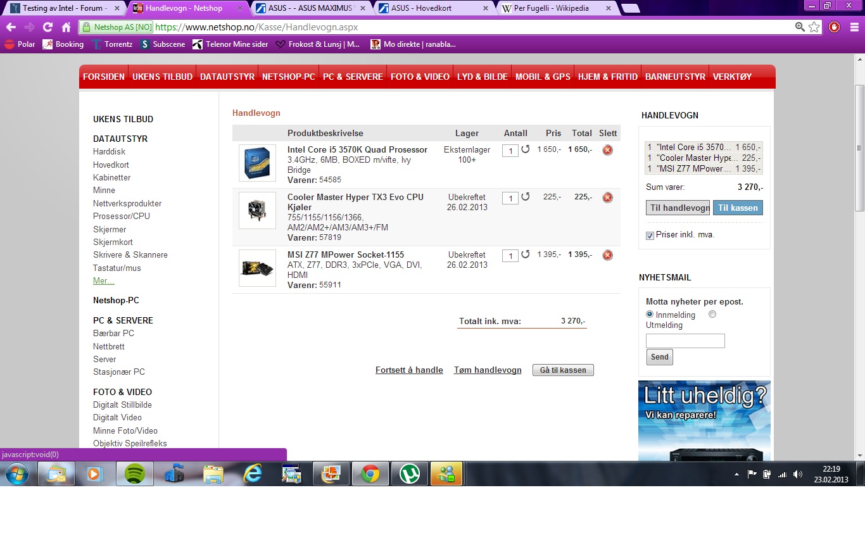Screen dimensions: 865x559
Task: Open the network signal tray icon
Action: tap(782, 474)
